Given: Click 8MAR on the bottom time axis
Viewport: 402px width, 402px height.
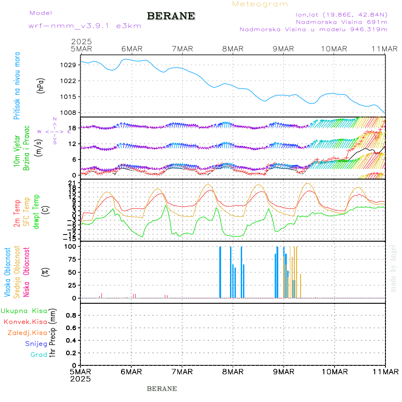Looking at the screenshot, I should pyautogui.click(x=233, y=372).
